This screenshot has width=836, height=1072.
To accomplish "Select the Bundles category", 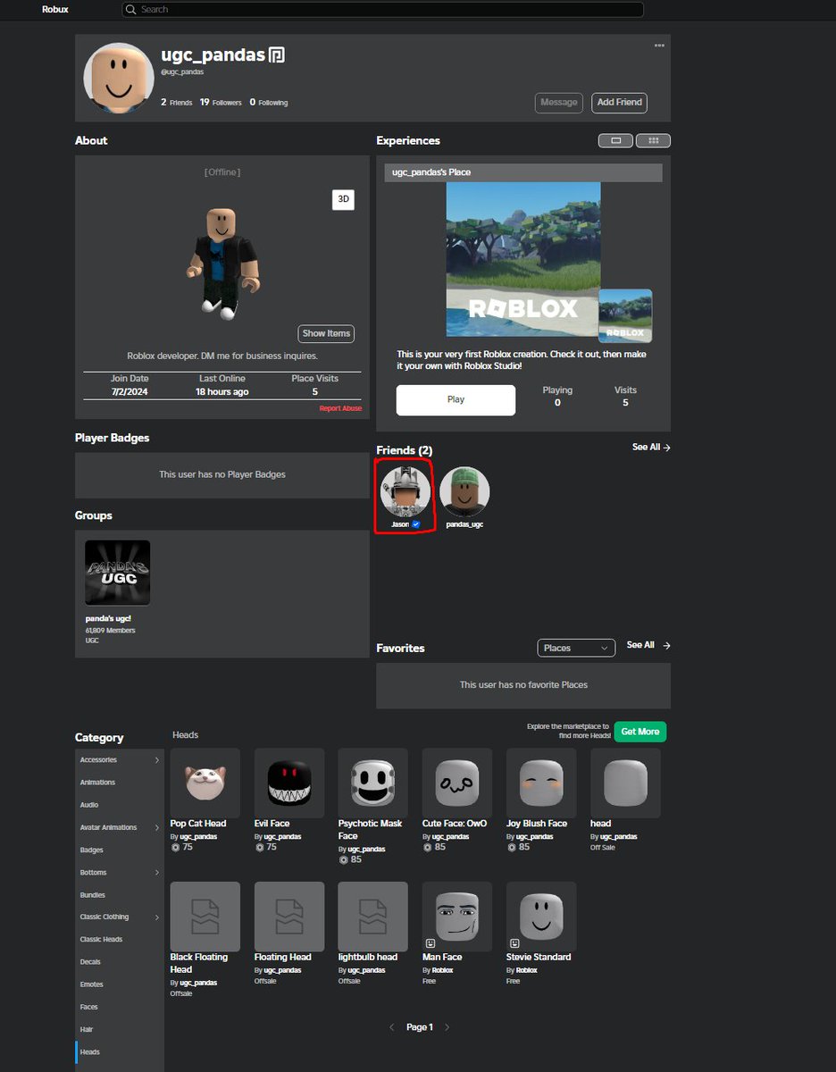I will click(120, 894).
